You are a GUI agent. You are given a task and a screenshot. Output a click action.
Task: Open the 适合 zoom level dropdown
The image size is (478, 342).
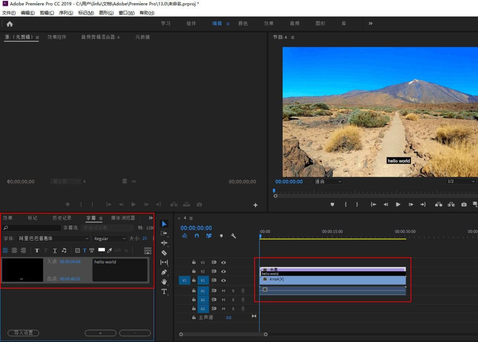pyautogui.click(x=328, y=181)
